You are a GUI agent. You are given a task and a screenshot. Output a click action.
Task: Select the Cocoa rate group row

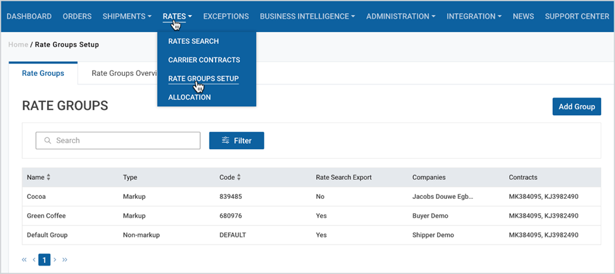tap(312, 197)
